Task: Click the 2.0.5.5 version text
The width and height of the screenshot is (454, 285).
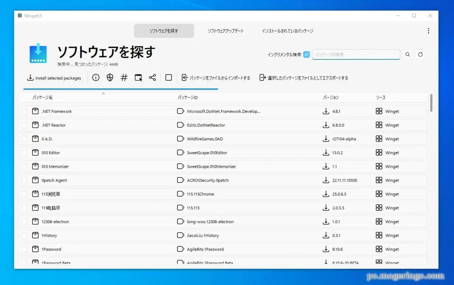Action: coord(338,208)
